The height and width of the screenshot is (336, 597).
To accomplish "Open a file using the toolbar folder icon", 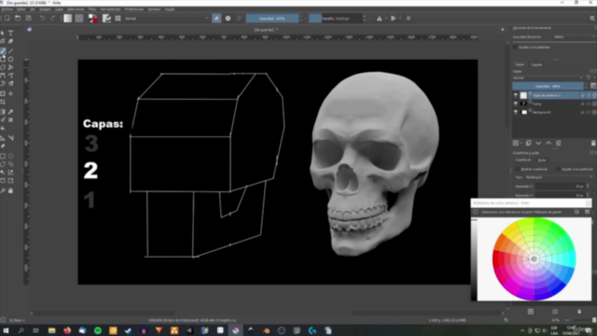I will point(18,19).
